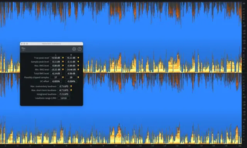Click the dB amplitude ruler on the right edge
Viewport: 247px width, 148px height.
[x=244, y=73]
